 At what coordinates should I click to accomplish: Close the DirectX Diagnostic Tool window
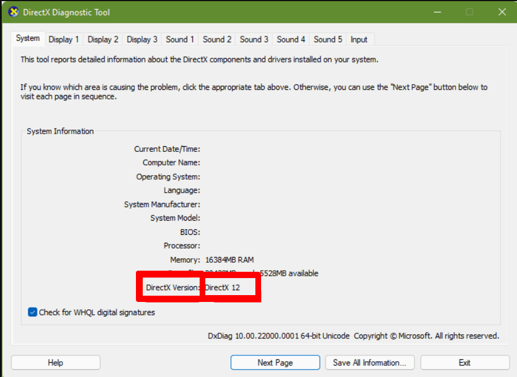point(501,12)
